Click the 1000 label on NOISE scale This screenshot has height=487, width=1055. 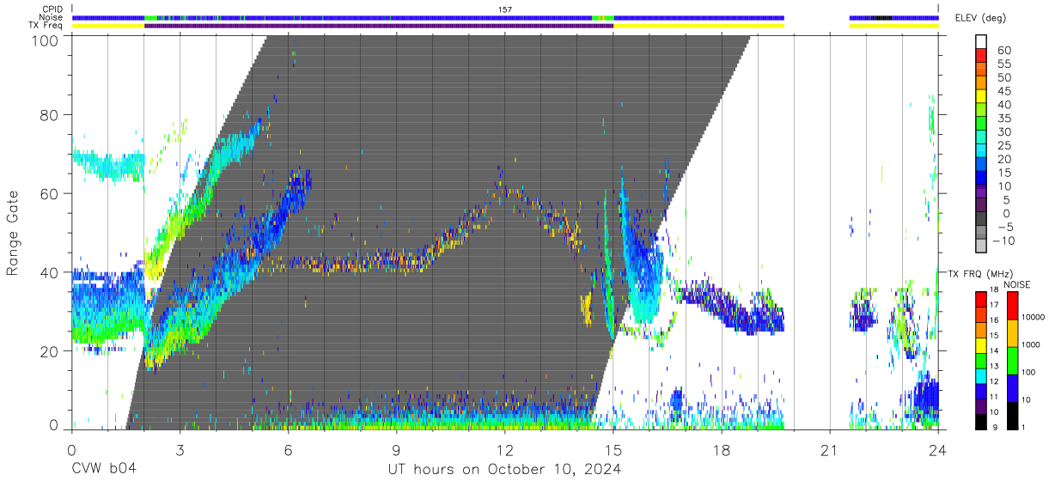(1033, 344)
